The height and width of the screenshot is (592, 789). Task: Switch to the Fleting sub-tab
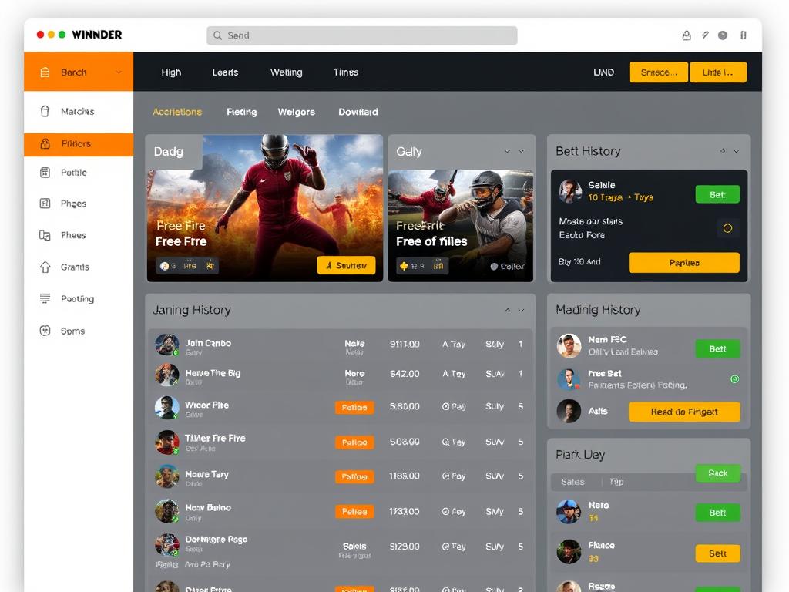pyautogui.click(x=241, y=112)
